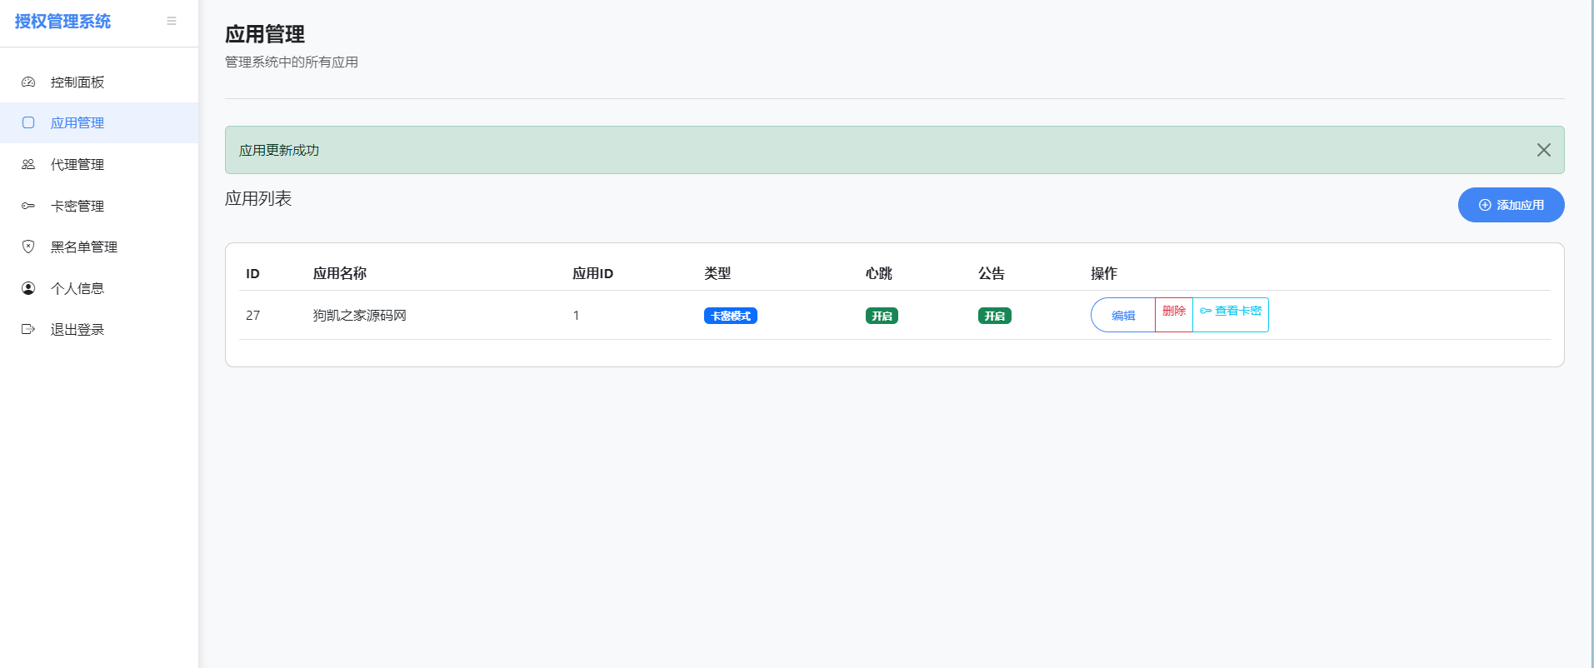Viewport: 1594px width, 668px height.
Task: Collapse sidebar with hamburger menu icon
Action: [x=172, y=21]
